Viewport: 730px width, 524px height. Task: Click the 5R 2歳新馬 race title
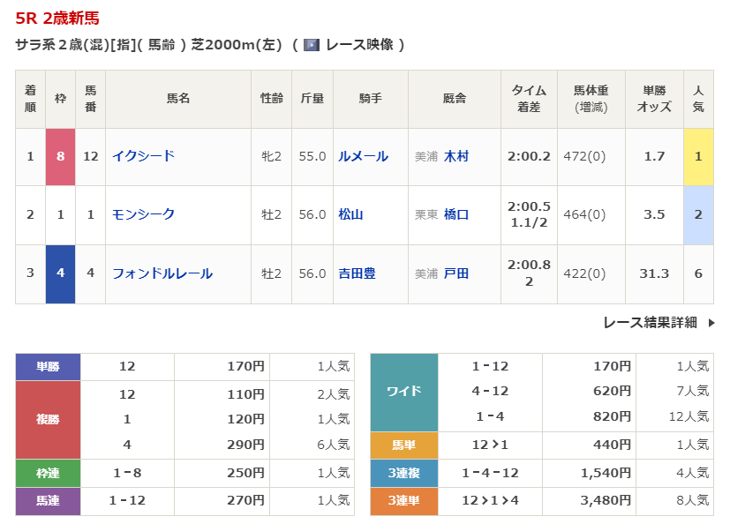pyautogui.click(x=57, y=19)
